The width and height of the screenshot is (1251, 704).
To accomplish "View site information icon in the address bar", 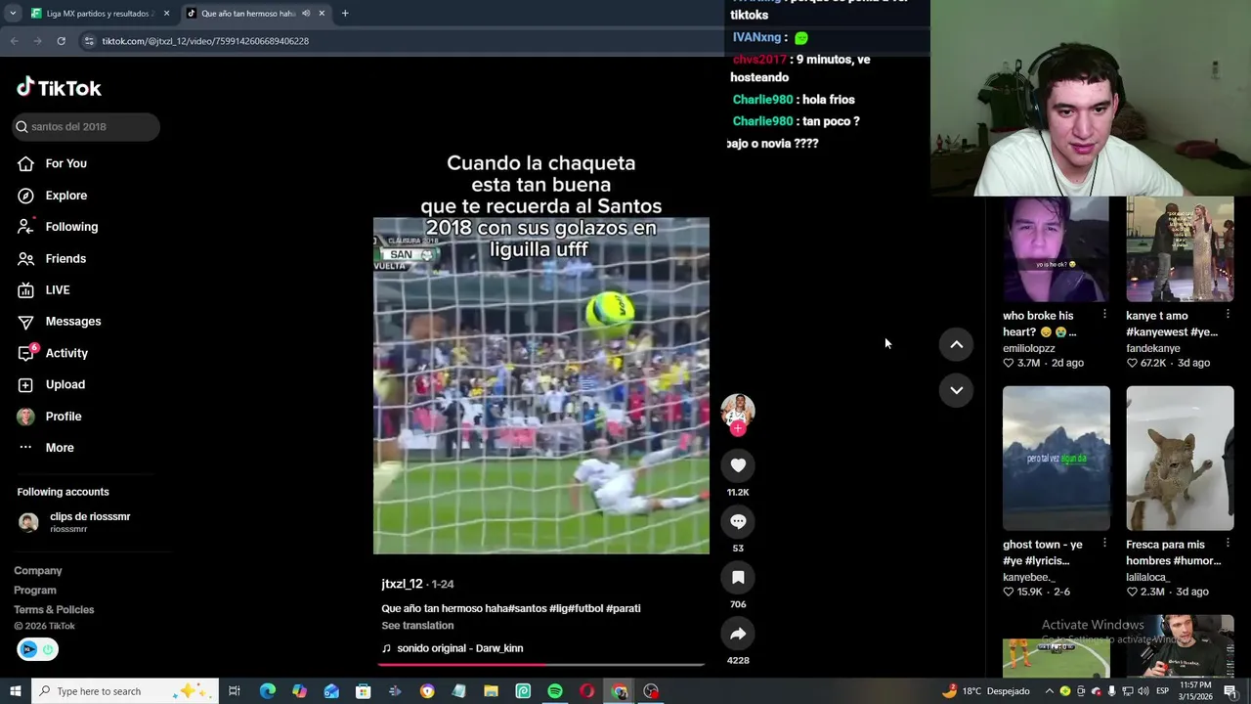I will tap(89, 41).
